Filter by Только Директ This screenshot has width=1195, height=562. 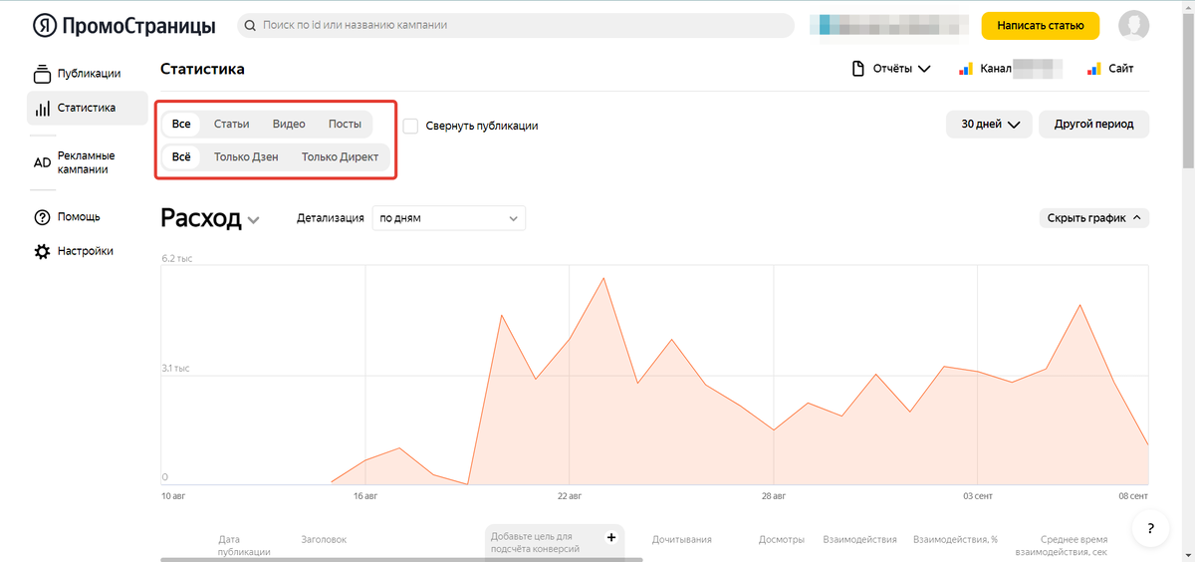pyautogui.click(x=340, y=157)
